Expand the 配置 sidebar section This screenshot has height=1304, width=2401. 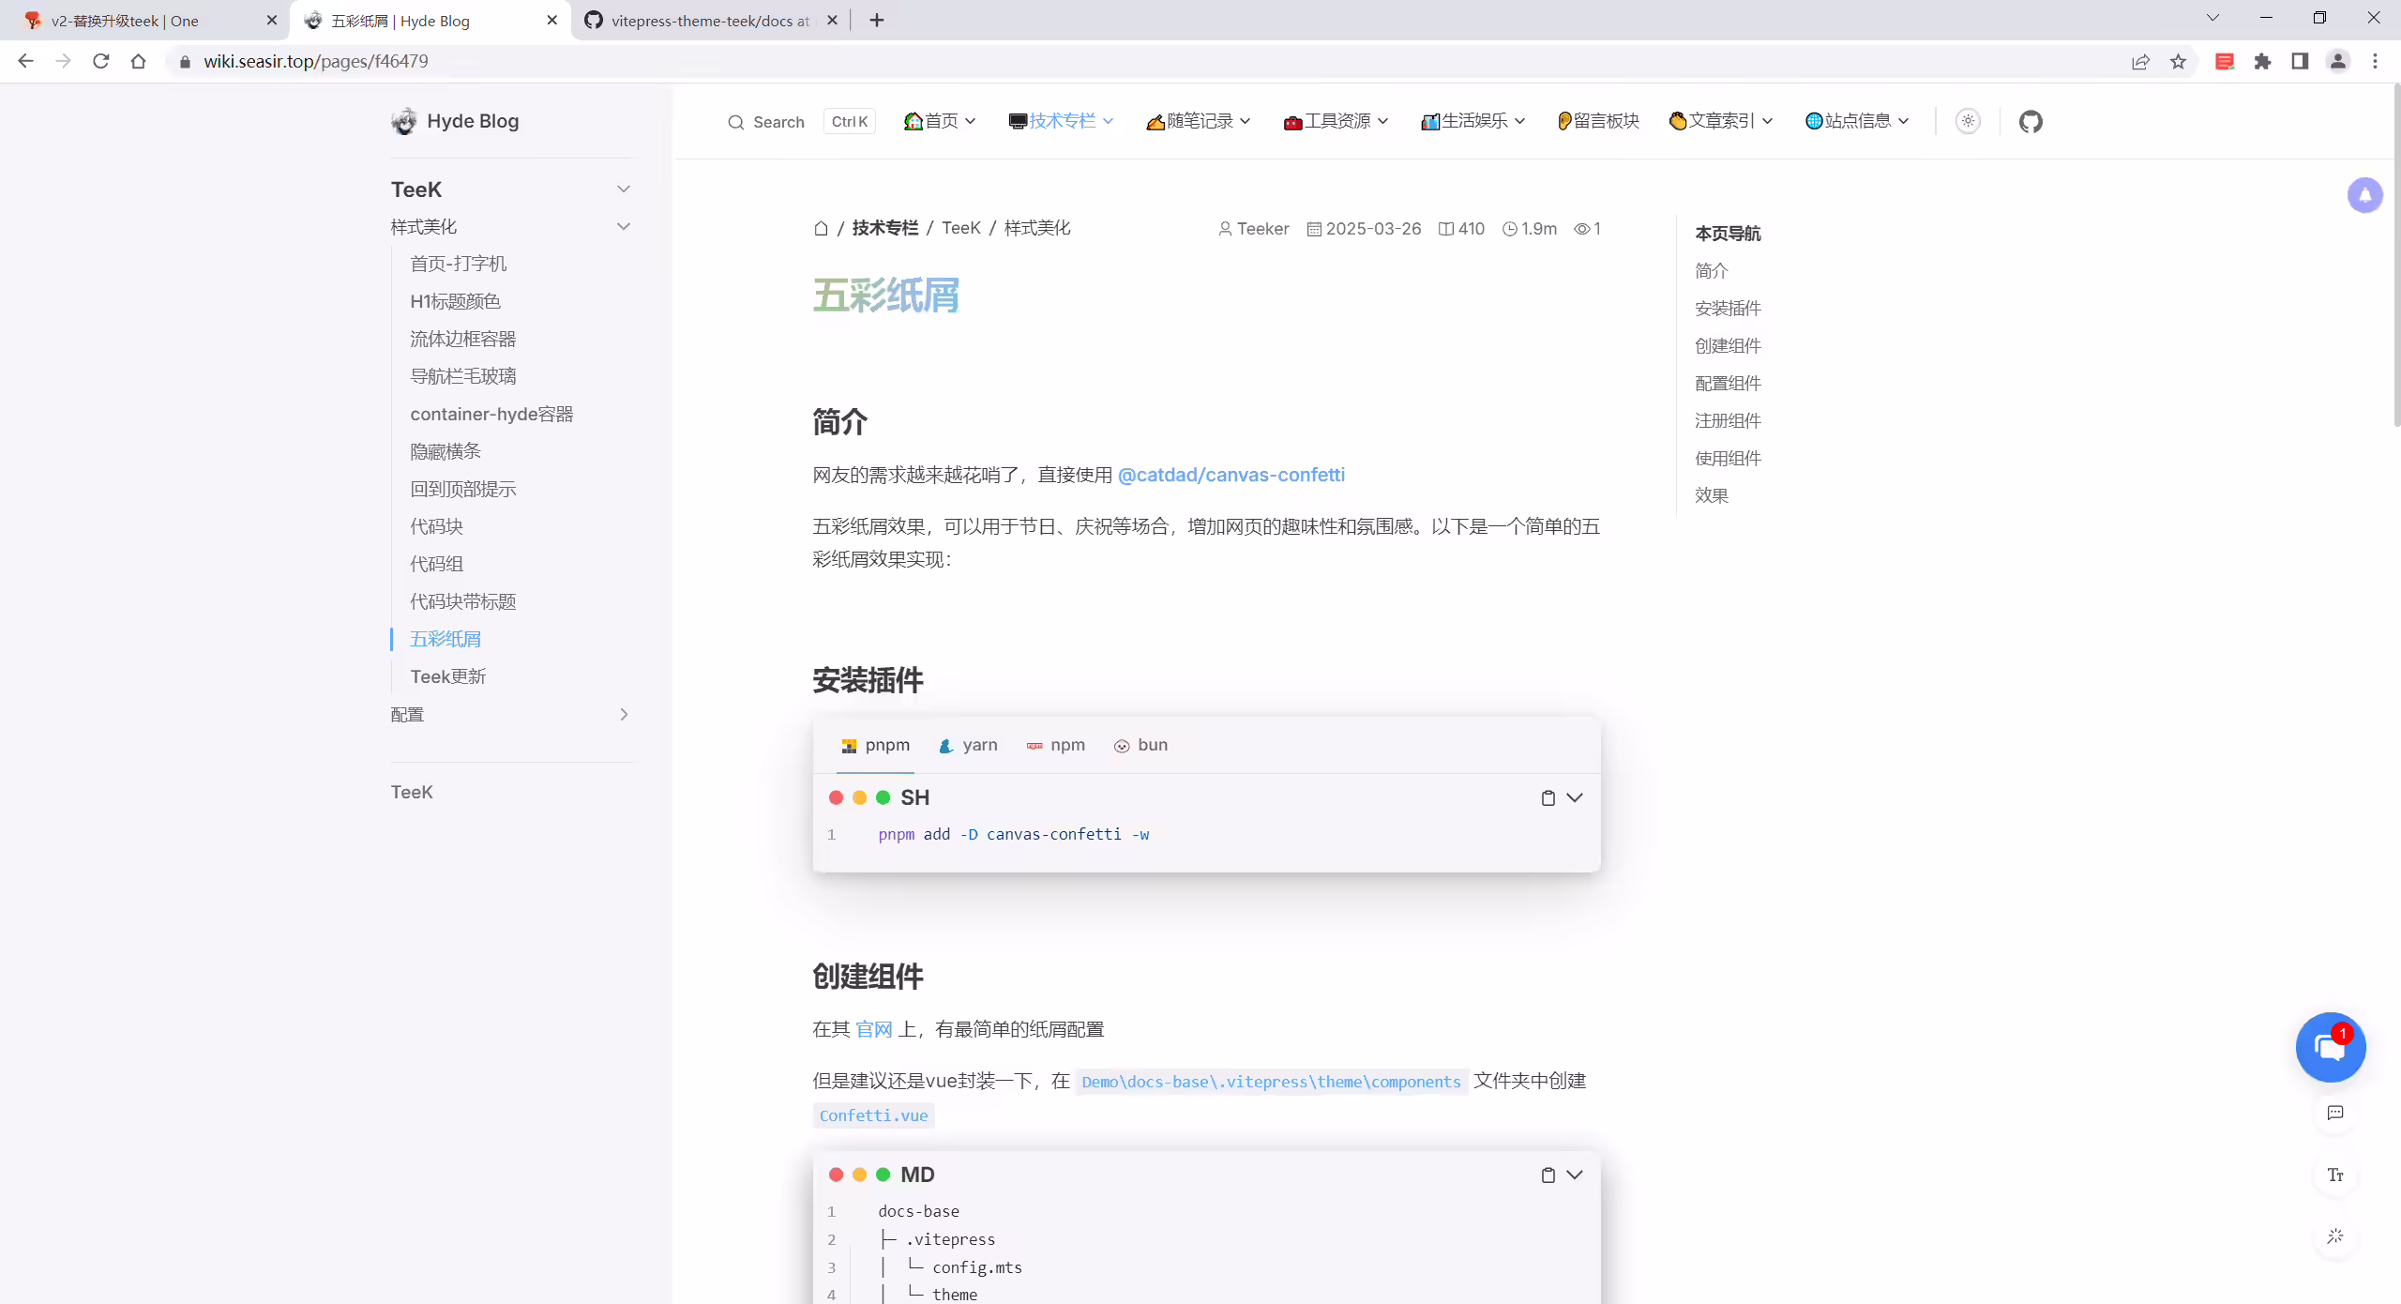tap(511, 715)
